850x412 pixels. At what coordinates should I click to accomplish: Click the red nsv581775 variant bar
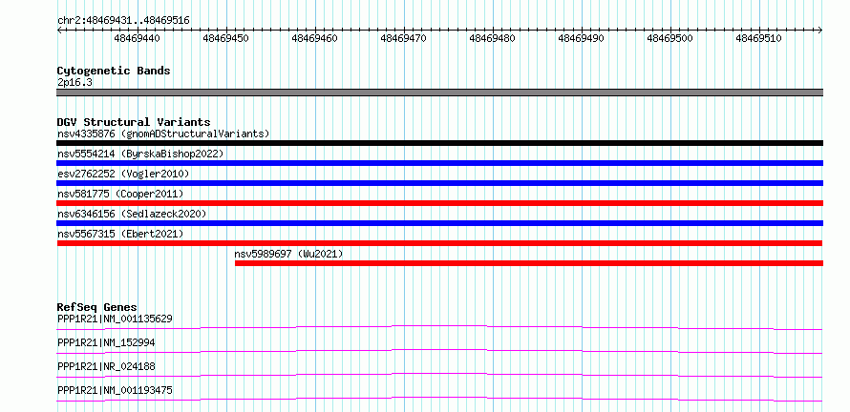pyautogui.click(x=439, y=203)
